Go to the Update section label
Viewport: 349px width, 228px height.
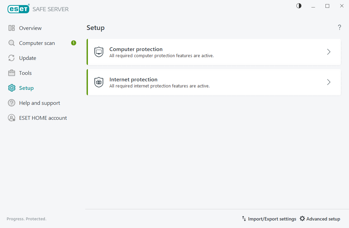click(28, 58)
